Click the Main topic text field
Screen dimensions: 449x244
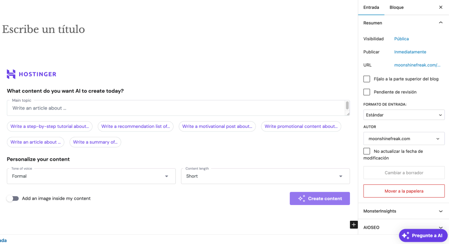(x=175, y=108)
